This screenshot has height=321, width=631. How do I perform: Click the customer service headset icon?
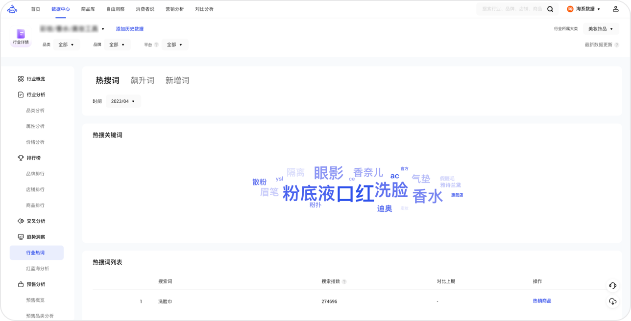pyautogui.click(x=612, y=286)
